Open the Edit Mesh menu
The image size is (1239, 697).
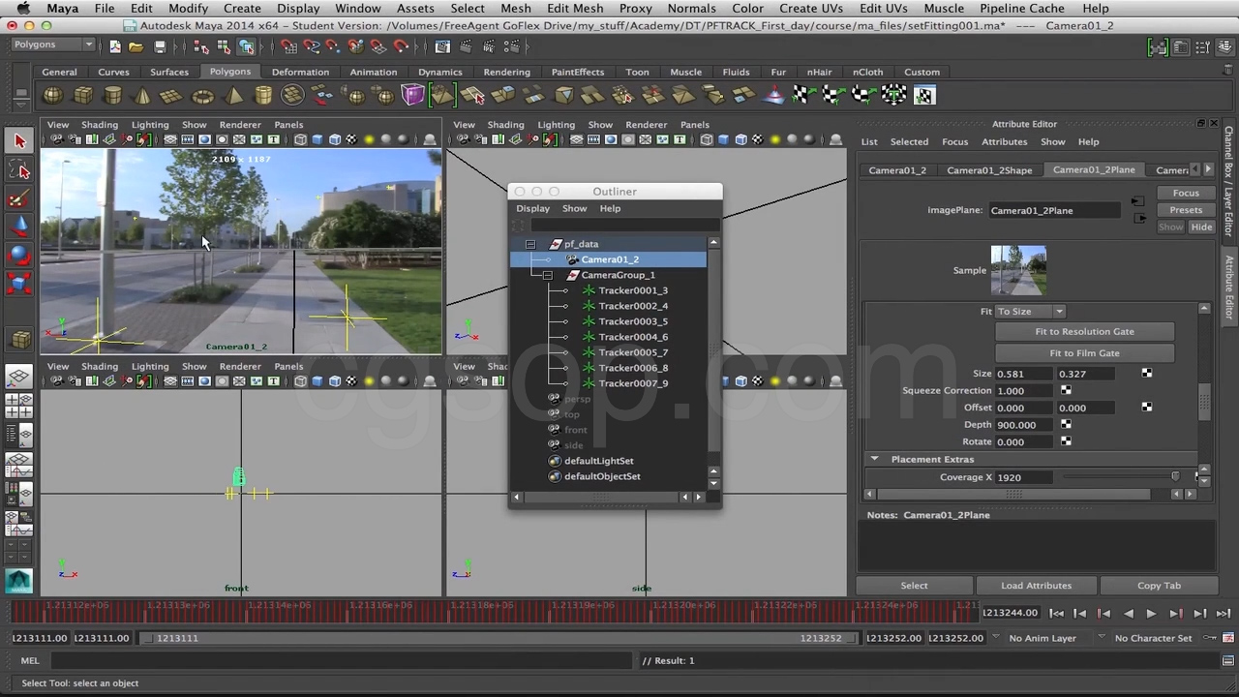575,8
